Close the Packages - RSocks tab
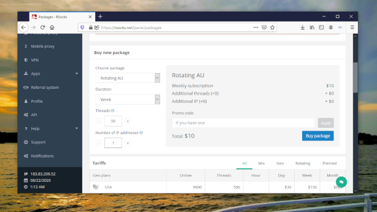This screenshot has height=212, width=377. [90, 17]
